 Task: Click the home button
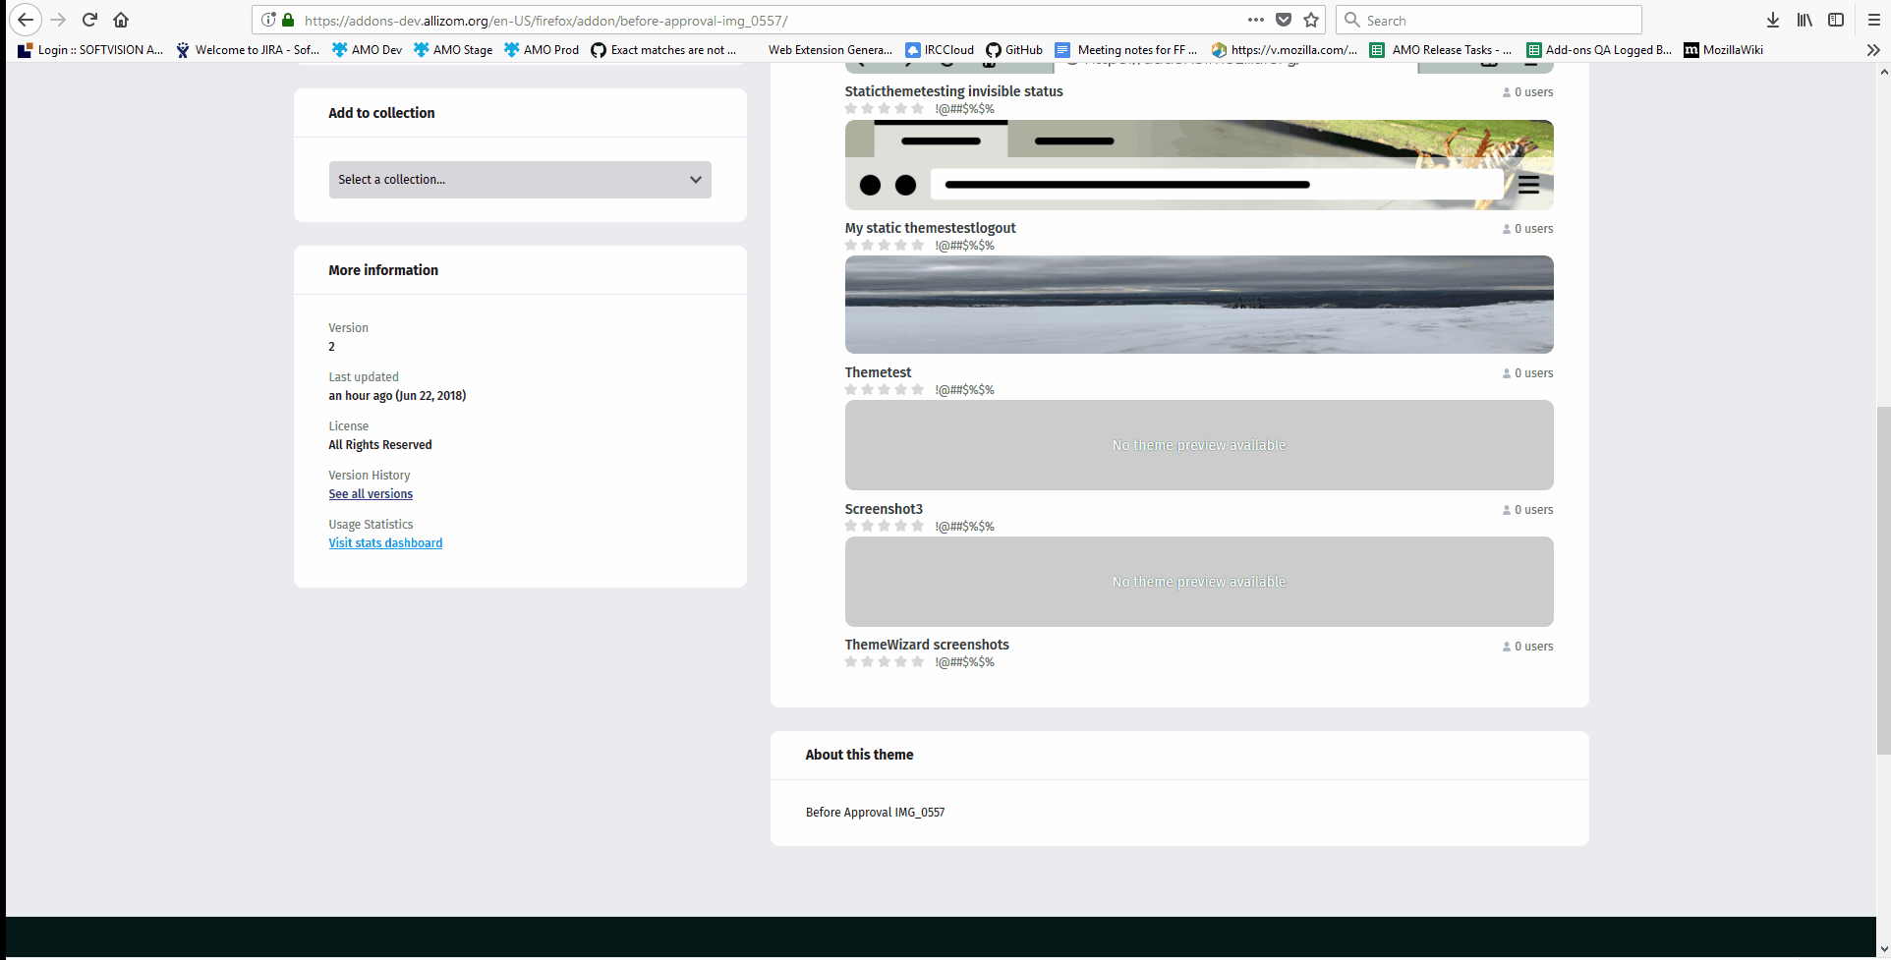[x=120, y=20]
